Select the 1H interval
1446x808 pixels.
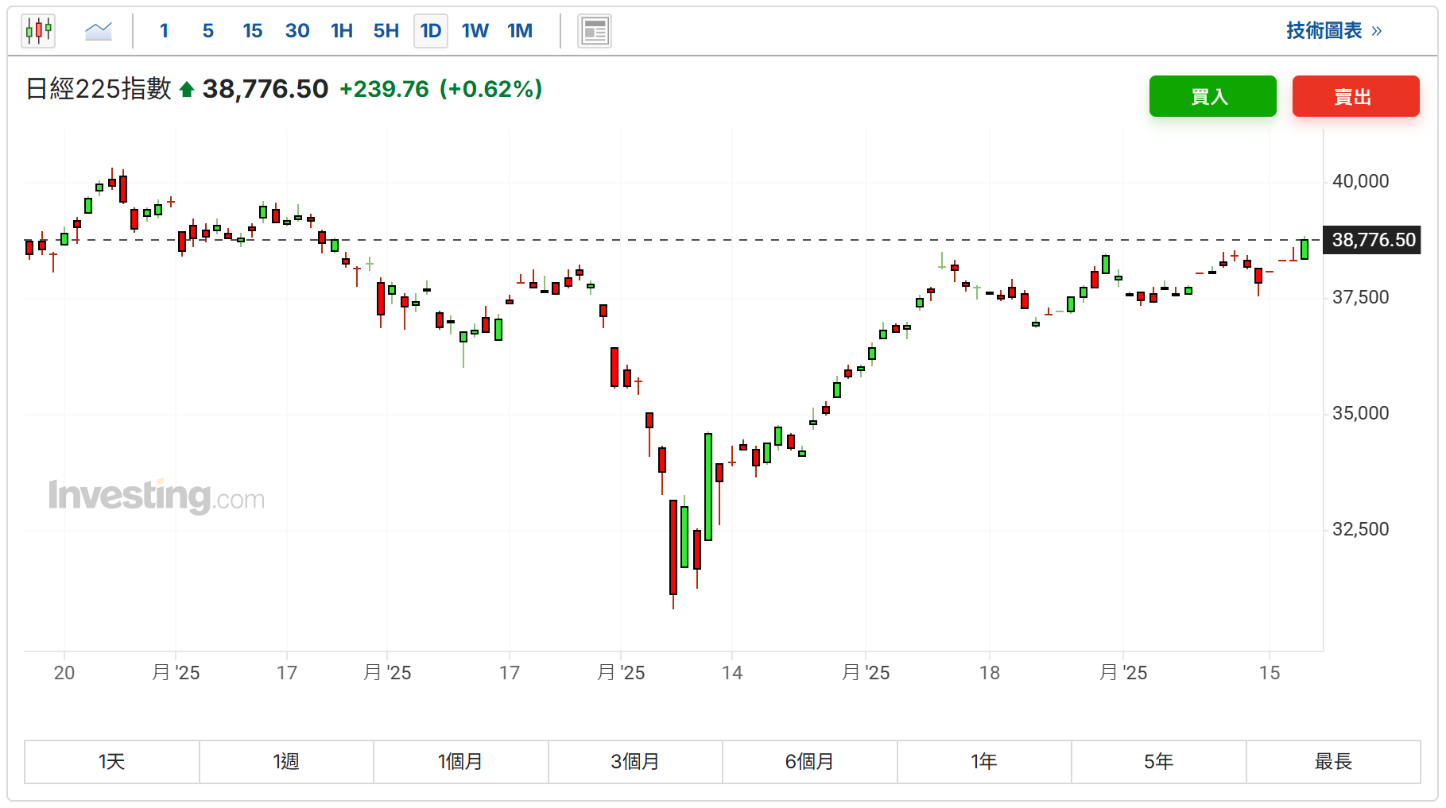342,31
